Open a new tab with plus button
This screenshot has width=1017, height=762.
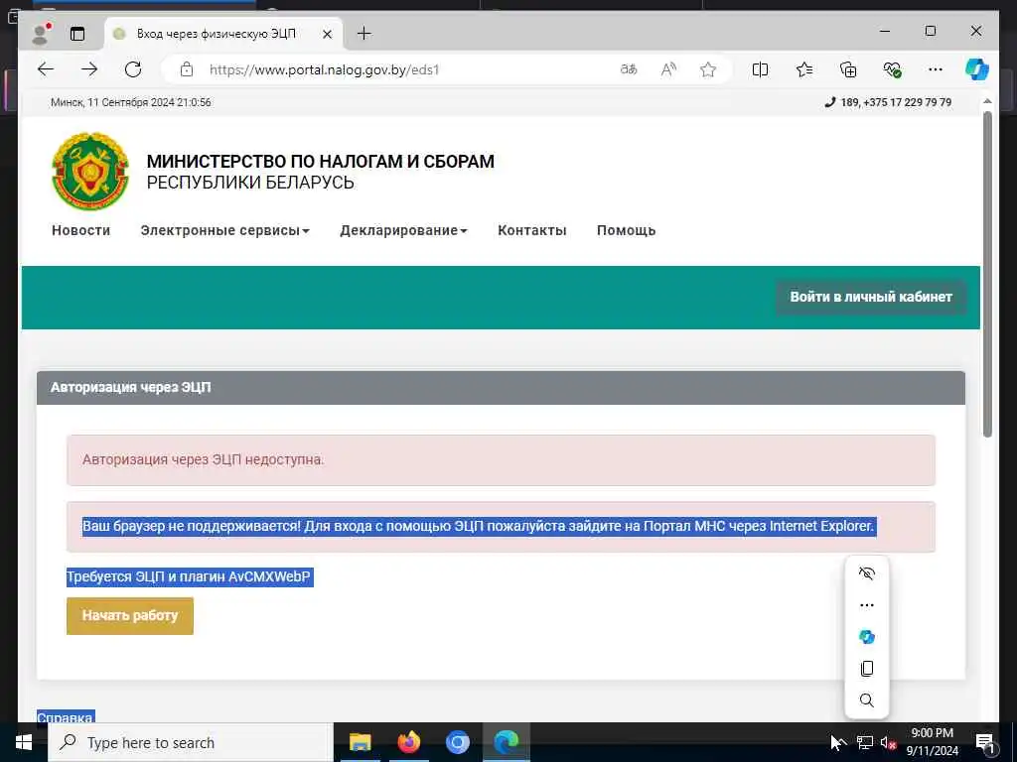(364, 34)
